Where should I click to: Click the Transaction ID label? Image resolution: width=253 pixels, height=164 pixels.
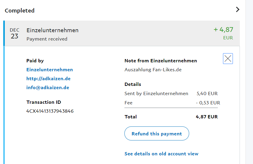point(44,102)
